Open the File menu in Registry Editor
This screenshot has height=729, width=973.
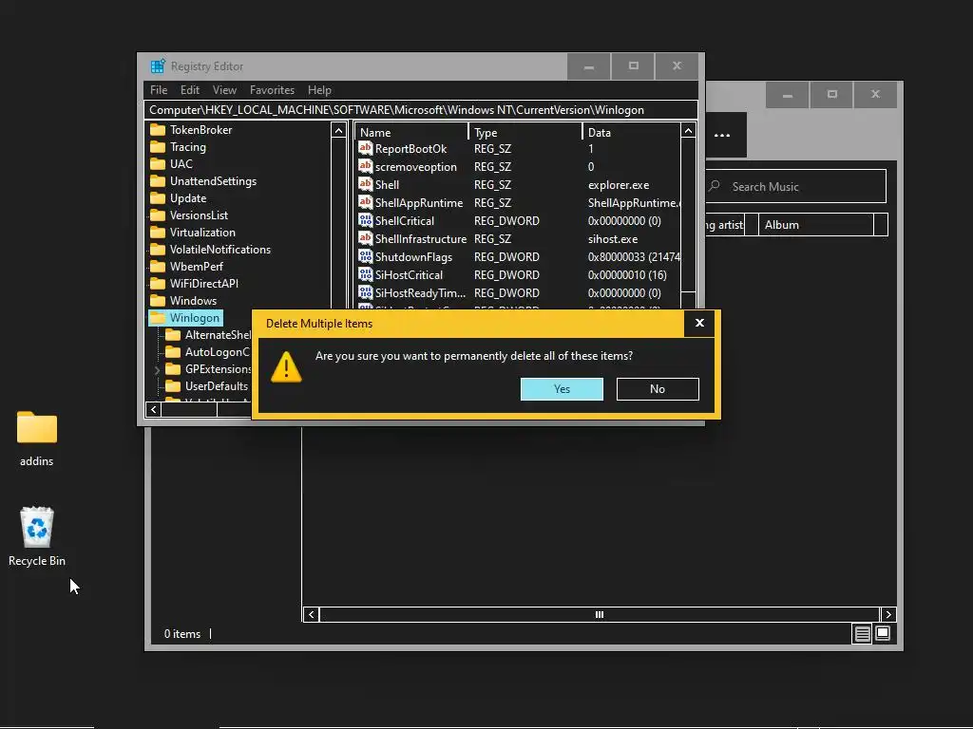(159, 90)
